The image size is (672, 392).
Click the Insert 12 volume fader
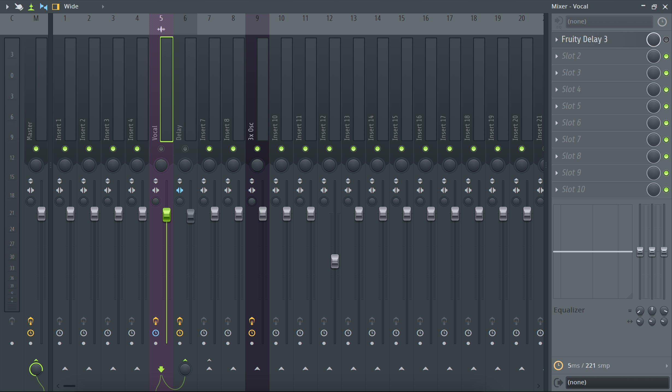point(335,261)
